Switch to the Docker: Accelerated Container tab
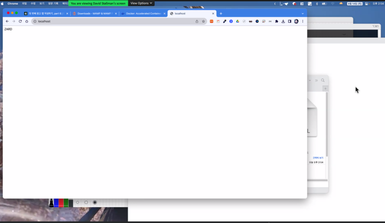The width and height of the screenshot is (385, 223). coord(144,14)
